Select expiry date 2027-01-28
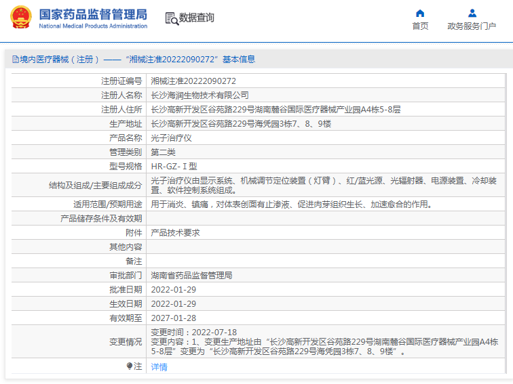Screen dimensions: 513x384 click(x=174, y=318)
